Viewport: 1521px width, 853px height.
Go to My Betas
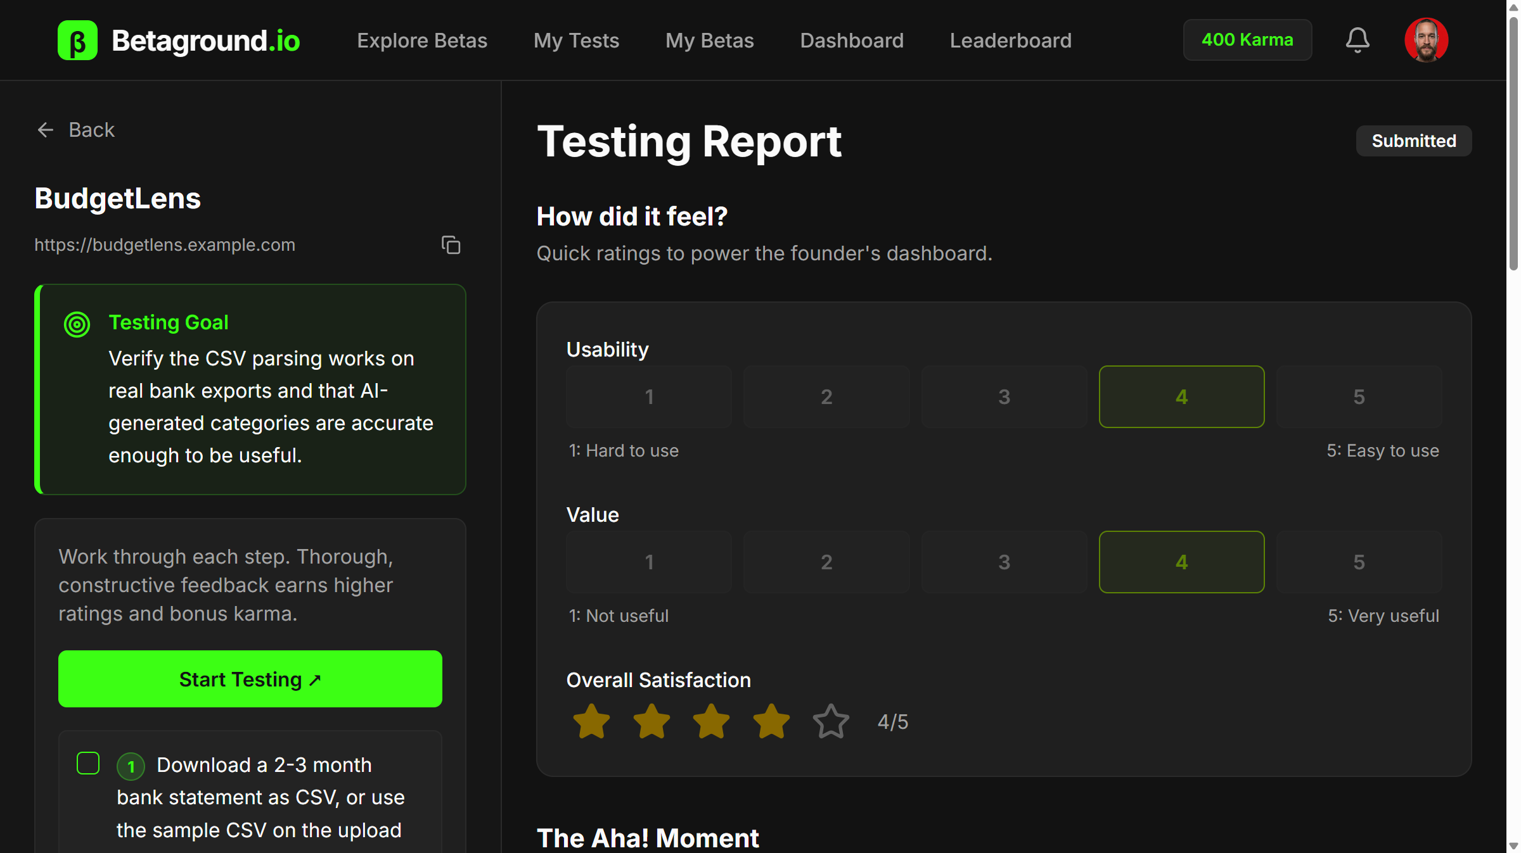click(710, 41)
